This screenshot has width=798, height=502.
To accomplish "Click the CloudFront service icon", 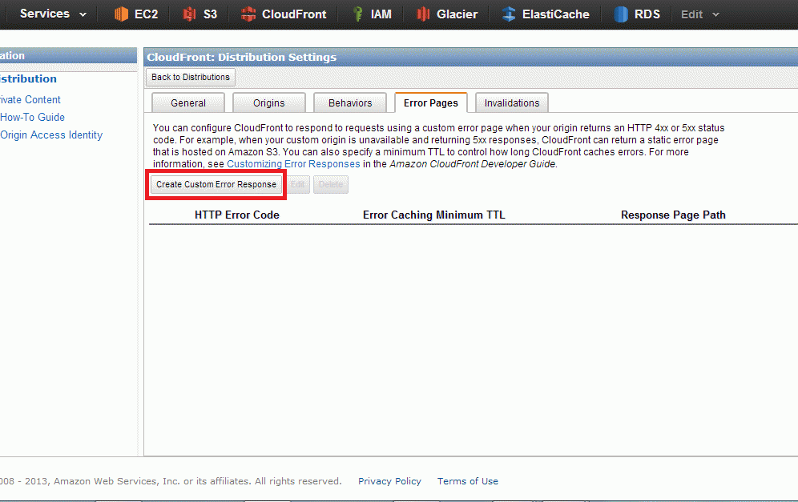I will [248, 14].
